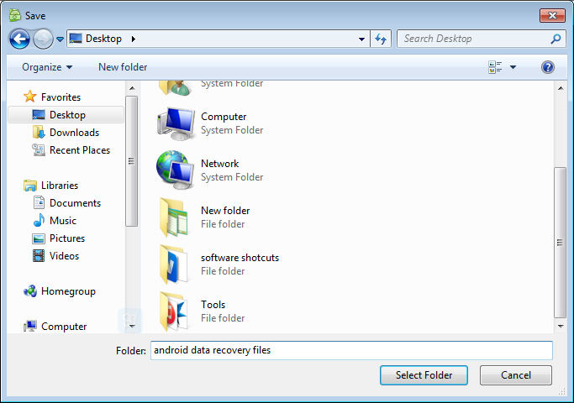Image resolution: width=574 pixels, height=403 pixels.
Task: Click the refresh icon beside address bar
Action: click(x=382, y=39)
